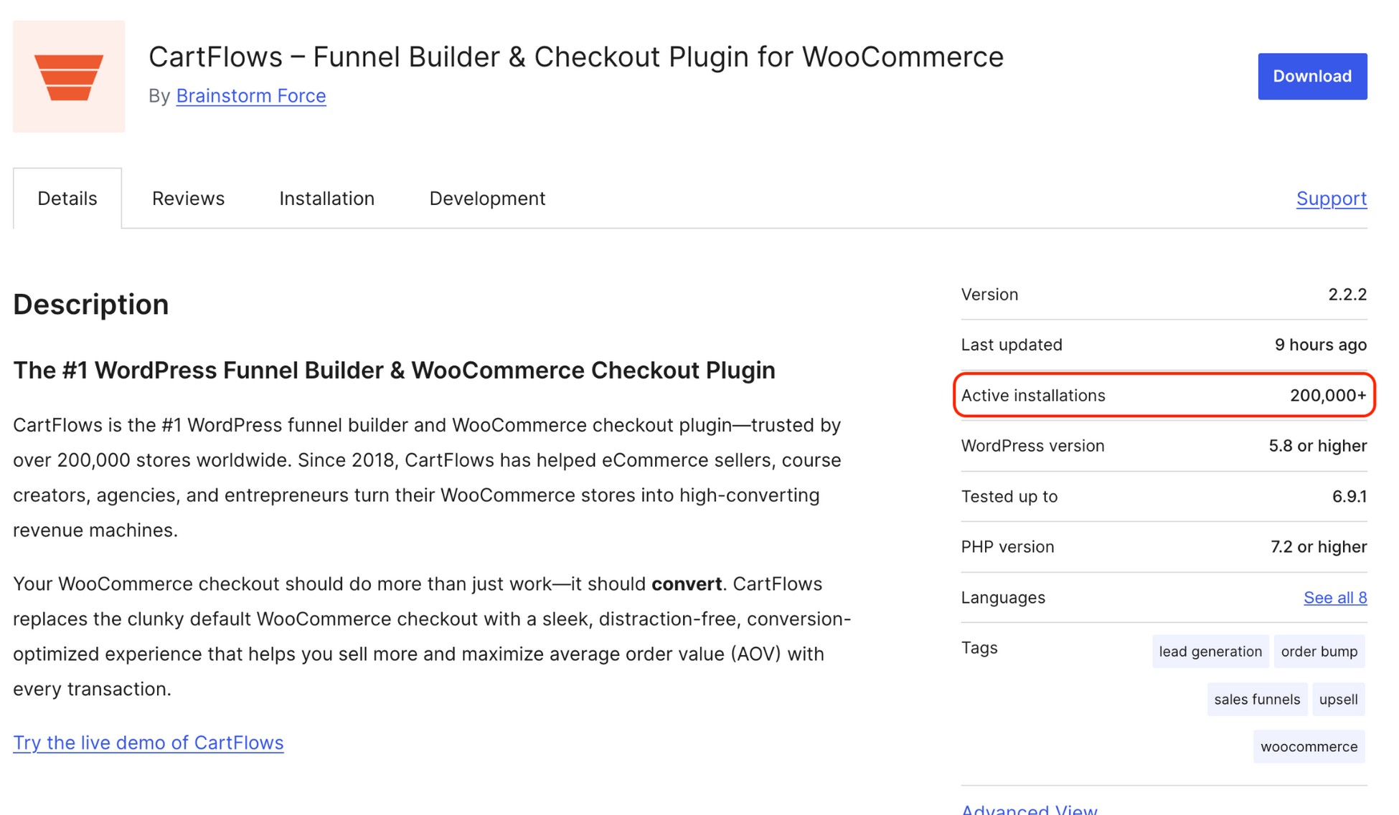Select the lead generation tag

1210,652
